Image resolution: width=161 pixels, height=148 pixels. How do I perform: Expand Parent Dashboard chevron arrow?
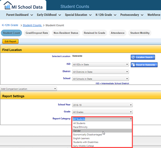point(32,15)
